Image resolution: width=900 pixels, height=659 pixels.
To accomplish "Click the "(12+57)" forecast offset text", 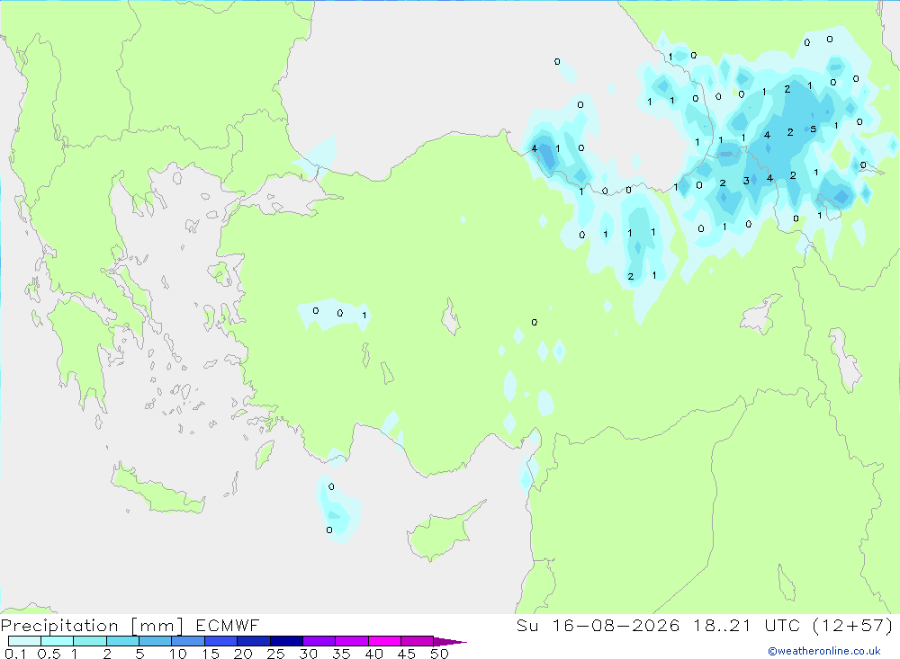I will [853, 625].
